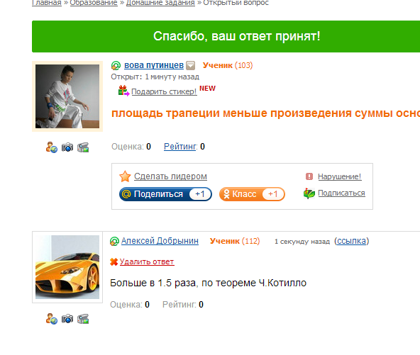Click the orange Класс button
This screenshot has width=420, height=355.
click(252, 194)
